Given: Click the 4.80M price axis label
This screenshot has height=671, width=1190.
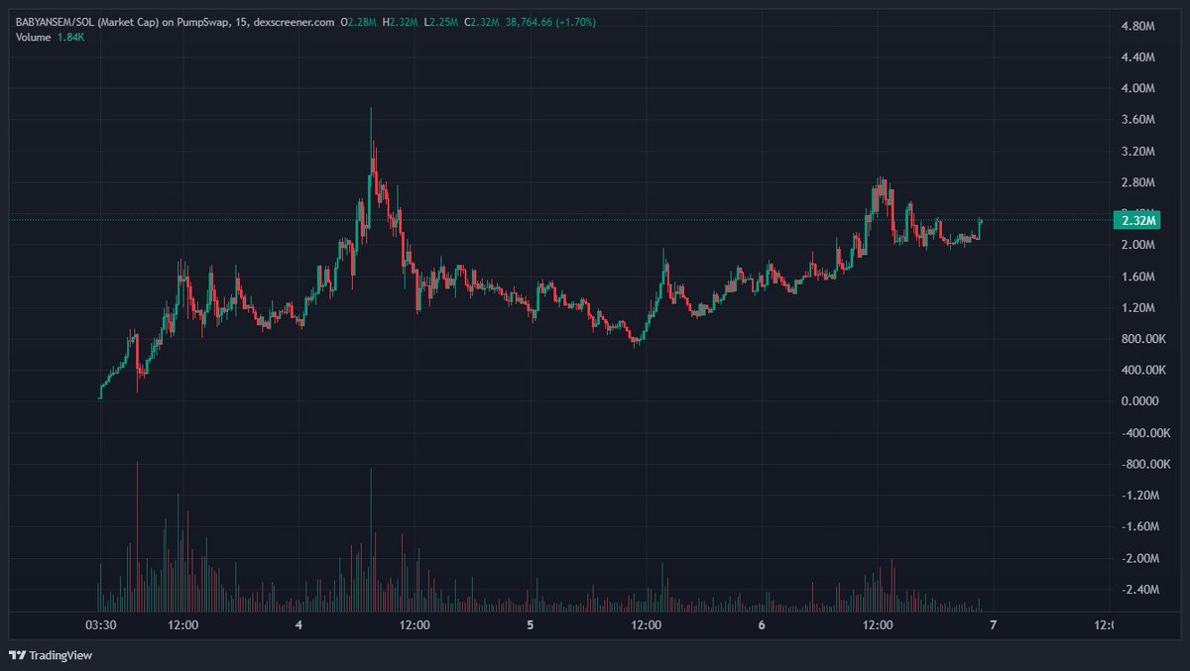Looking at the screenshot, I should point(1138,26).
